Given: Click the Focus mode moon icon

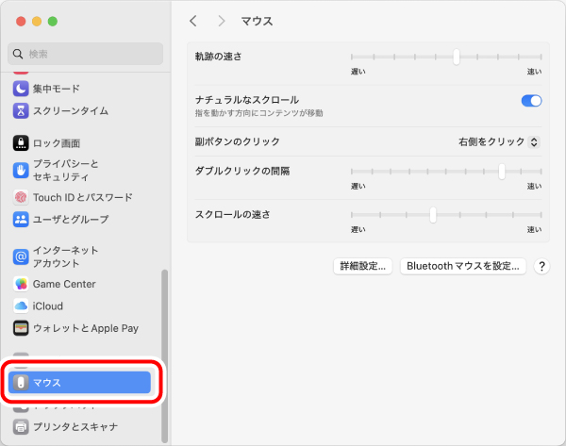Looking at the screenshot, I should click(21, 89).
